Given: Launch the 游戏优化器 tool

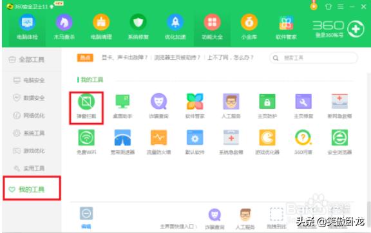Looking at the screenshot, I should 267,142.
